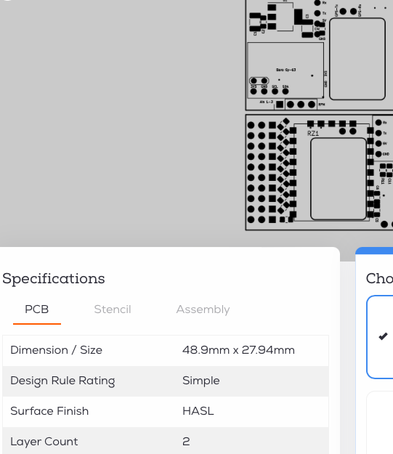Click the Specifications heading
Image resolution: width=393 pixels, height=454 pixels.
(x=54, y=278)
